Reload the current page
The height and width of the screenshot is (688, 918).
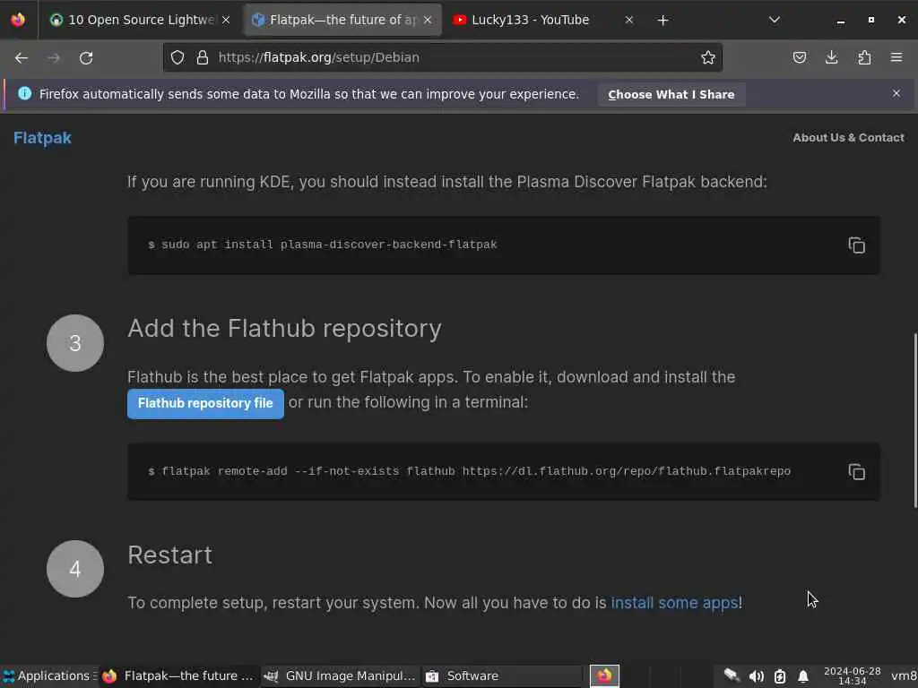click(x=86, y=58)
